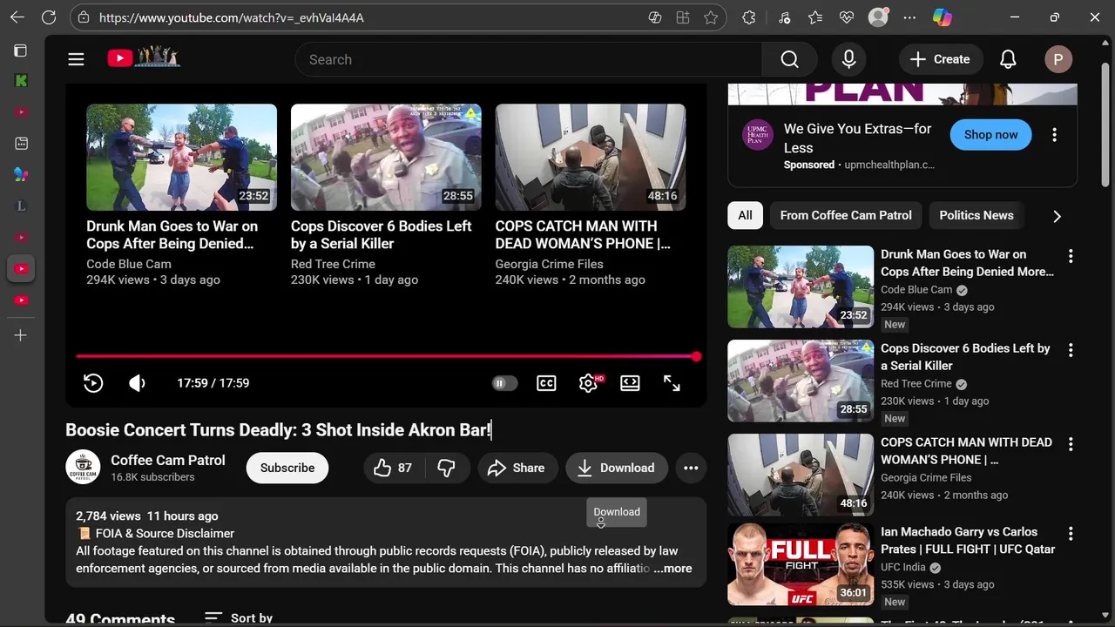The image size is (1115, 627).
Task: Open browser profile avatar
Action: [878, 17]
